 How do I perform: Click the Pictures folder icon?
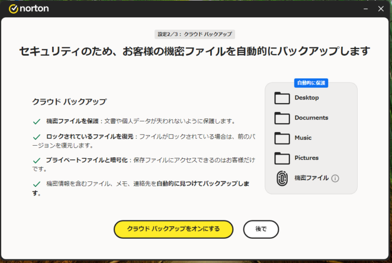282,158
